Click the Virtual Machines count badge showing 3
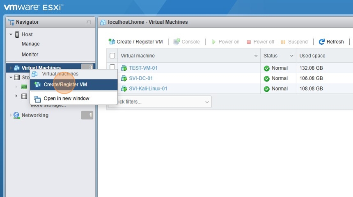The image size is (353, 197). point(87,67)
